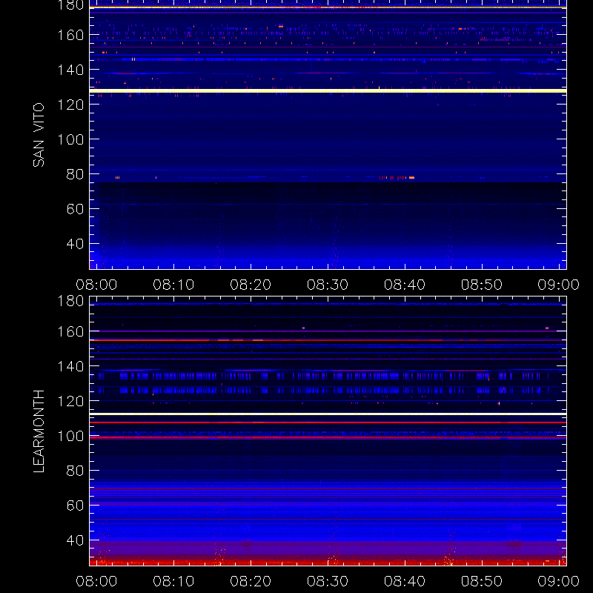Select the 40 tick label on SAN VITO plot
The height and width of the screenshot is (593, 593).
click(x=75, y=244)
